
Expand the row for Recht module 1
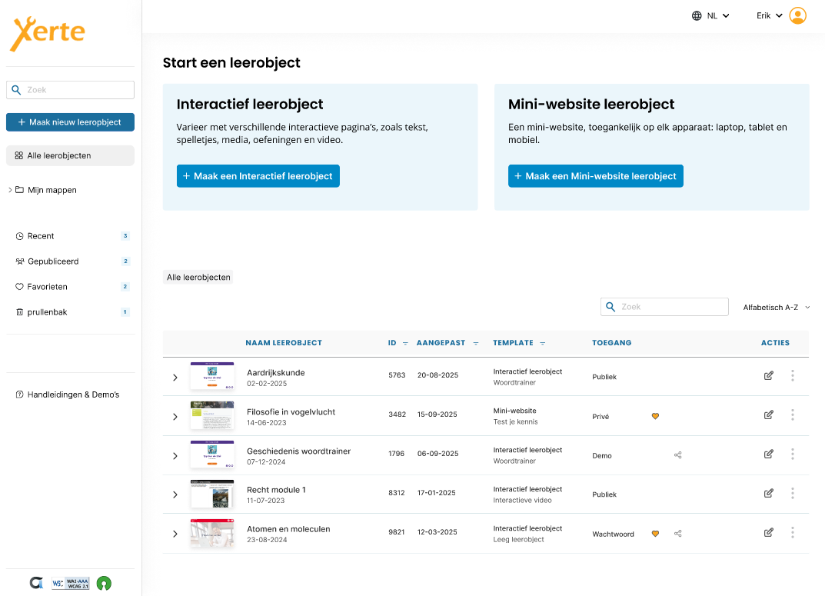point(175,494)
